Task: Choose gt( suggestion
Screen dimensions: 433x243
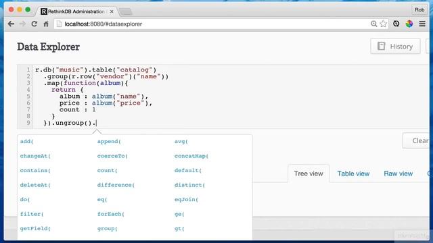Action: point(179,229)
